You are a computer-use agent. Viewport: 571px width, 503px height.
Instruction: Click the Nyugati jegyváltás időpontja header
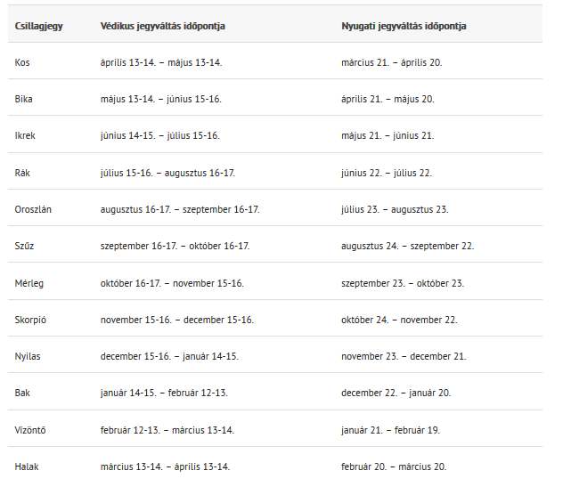pyautogui.click(x=404, y=26)
